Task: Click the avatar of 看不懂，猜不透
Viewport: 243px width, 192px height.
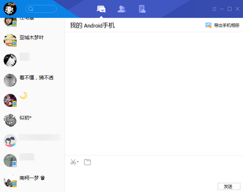Action: click(10, 80)
